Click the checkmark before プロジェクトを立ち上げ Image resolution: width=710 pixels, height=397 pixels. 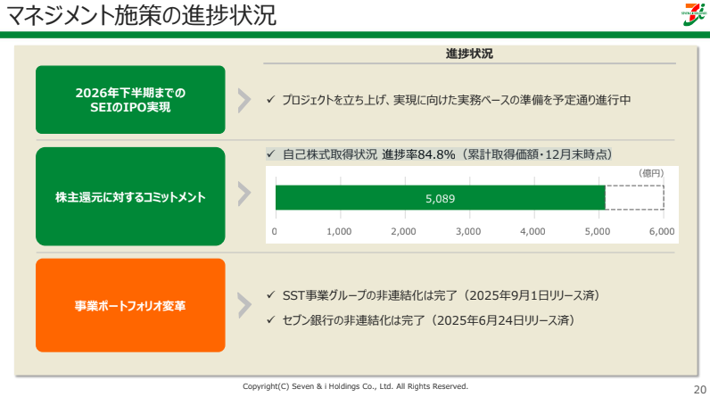tap(271, 100)
